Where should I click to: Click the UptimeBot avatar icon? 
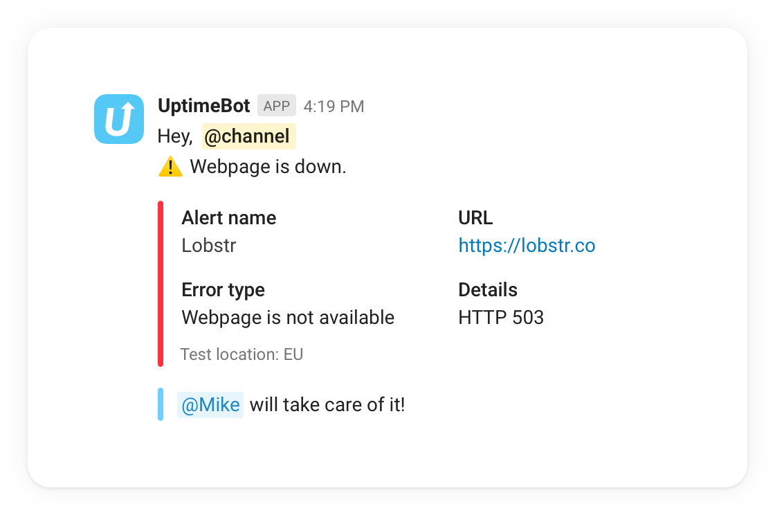[119, 119]
